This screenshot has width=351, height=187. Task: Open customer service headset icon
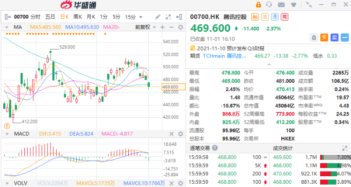tap(269, 5)
